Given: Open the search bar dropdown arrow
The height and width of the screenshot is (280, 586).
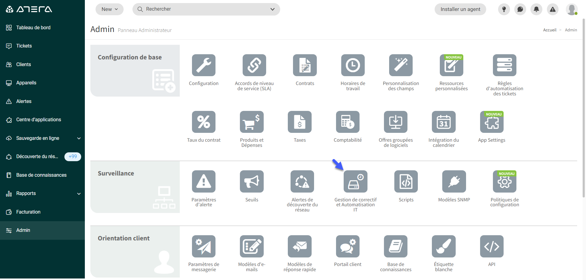Looking at the screenshot, I should click(x=273, y=9).
